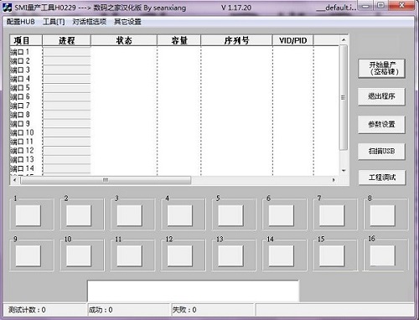Click the list's scroll right arrow
419x320 pixels.
pyautogui.click(x=334, y=180)
